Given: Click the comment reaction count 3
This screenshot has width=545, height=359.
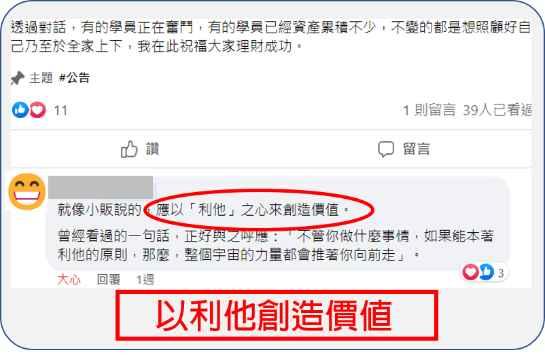Looking at the screenshot, I should tap(501, 273).
